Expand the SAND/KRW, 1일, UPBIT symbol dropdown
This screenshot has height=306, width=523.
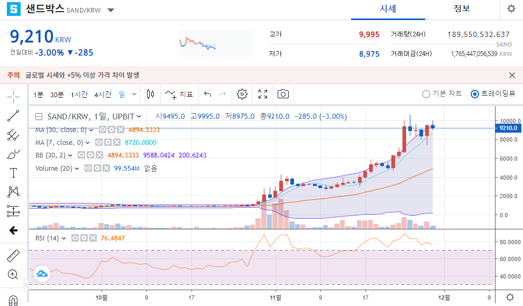[139, 117]
